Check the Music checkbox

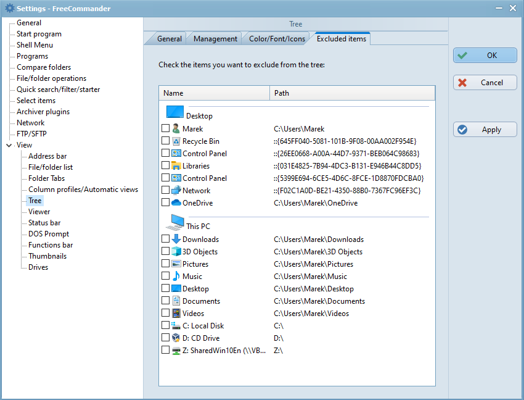point(165,276)
